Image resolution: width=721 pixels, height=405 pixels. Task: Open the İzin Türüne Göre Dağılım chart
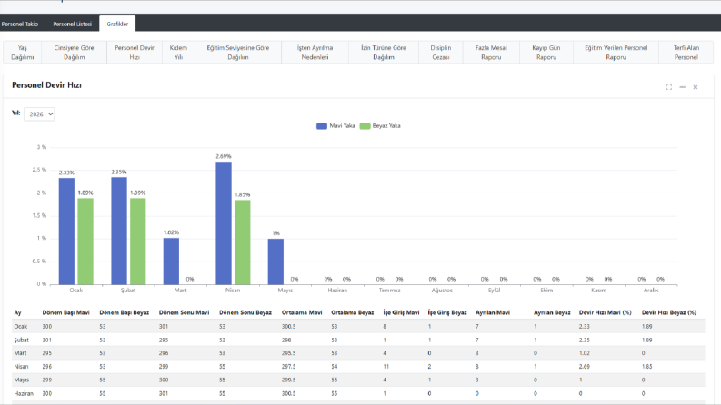point(384,53)
